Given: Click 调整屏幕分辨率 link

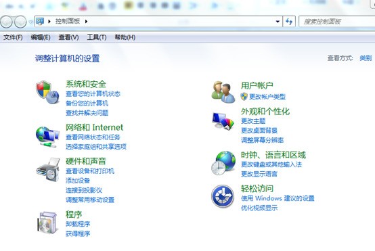Looking at the screenshot, I should pos(263,140).
